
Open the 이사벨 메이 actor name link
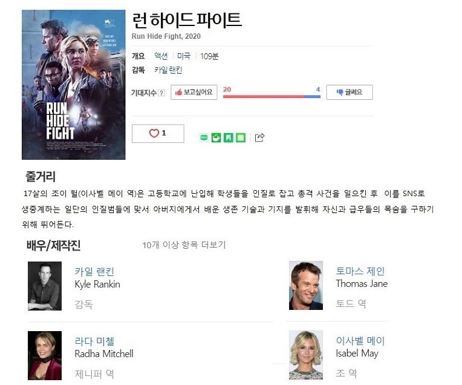[360, 341]
